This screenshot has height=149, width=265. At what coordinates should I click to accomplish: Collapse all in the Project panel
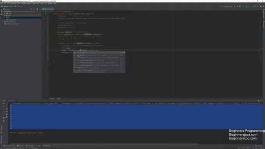(x=34, y=9)
